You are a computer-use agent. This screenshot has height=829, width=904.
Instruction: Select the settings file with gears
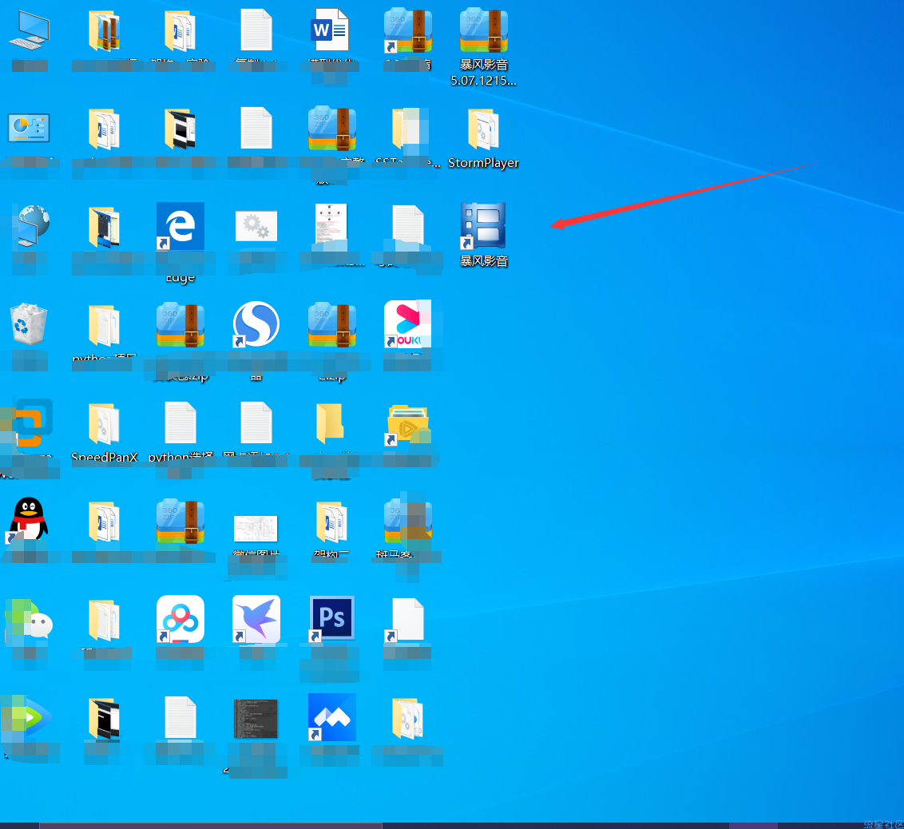256,226
